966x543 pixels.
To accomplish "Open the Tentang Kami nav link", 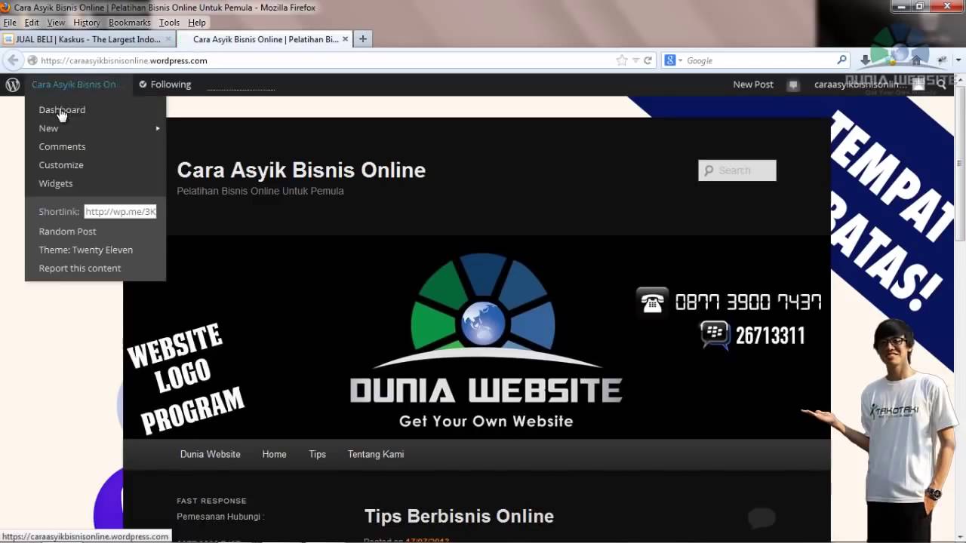I will pos(376,455).
